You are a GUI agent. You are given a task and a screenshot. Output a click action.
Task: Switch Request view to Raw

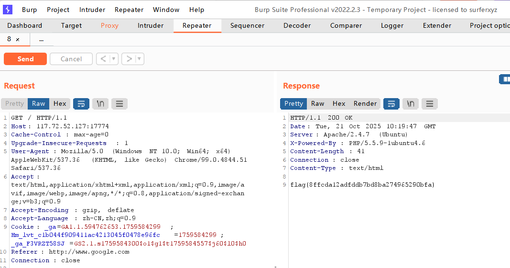(38, 103)
